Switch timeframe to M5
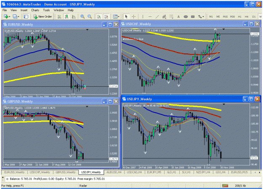 218,16
